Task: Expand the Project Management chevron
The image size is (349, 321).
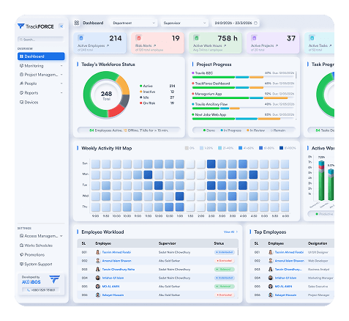Action: point(61,75)
